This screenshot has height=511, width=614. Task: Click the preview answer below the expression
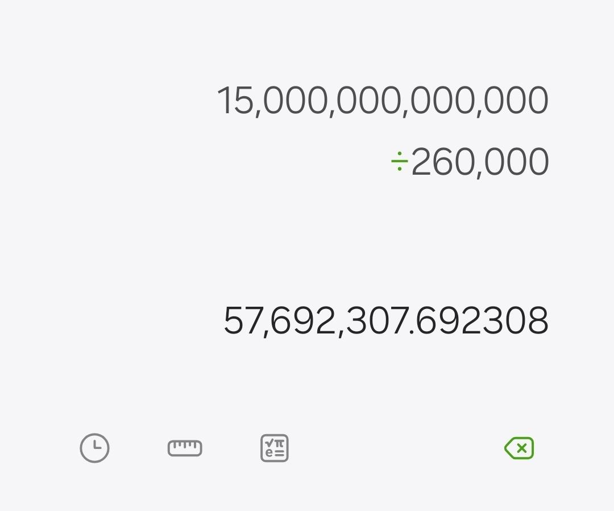tap(385, 321)
